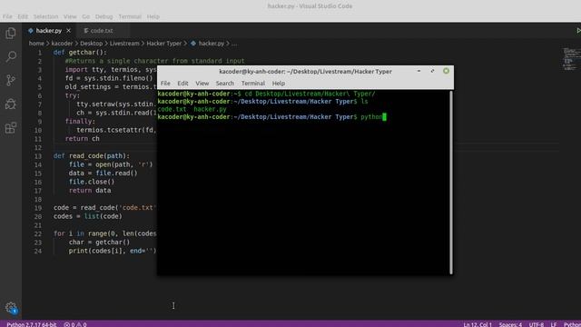Select Python 2.7.17 interpreter in status bar
Viewport: 581px width, 327px height.
point(32,324)
